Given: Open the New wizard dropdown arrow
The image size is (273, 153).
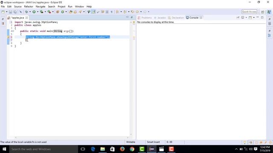Looking at the screenshot, I should (7, 12).
